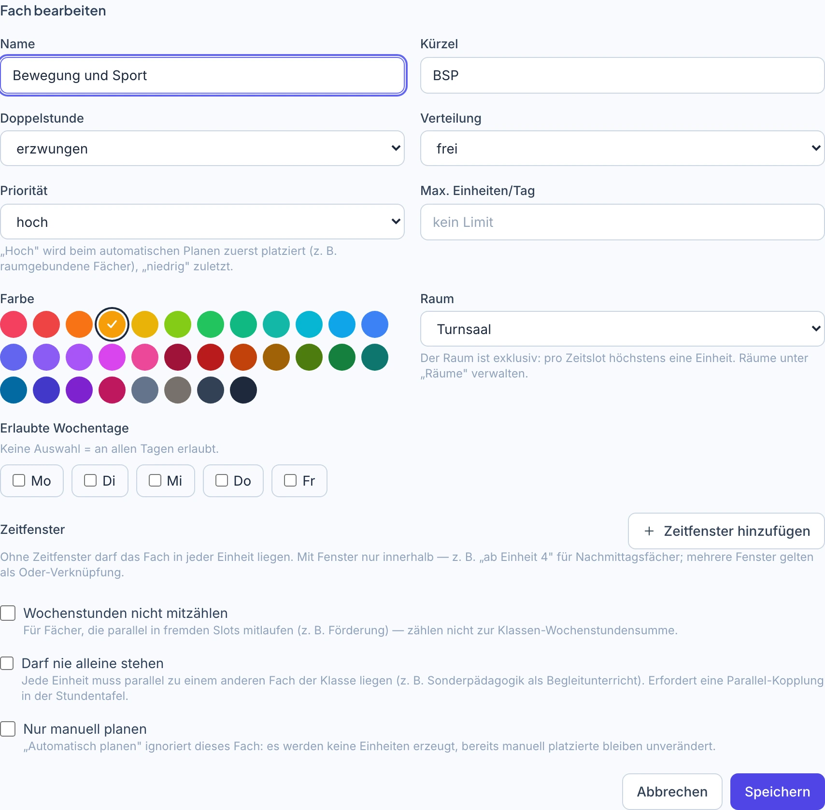
Task: Enable Wochenstunden nicht mitzählen checkbox
Action: pyautogui.click(x=8, y=613)
